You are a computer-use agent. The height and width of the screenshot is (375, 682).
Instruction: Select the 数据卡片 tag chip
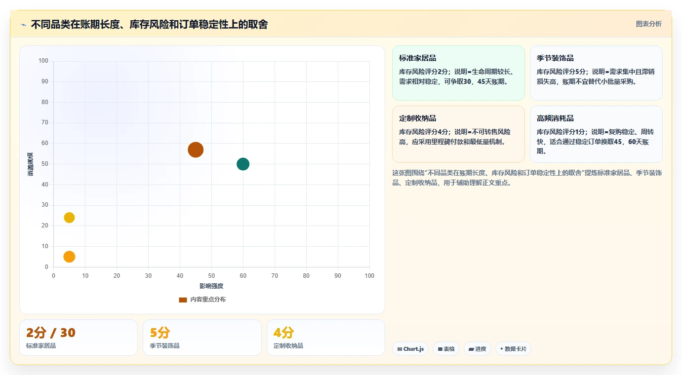pyautogui.click(x=513, y=349)
